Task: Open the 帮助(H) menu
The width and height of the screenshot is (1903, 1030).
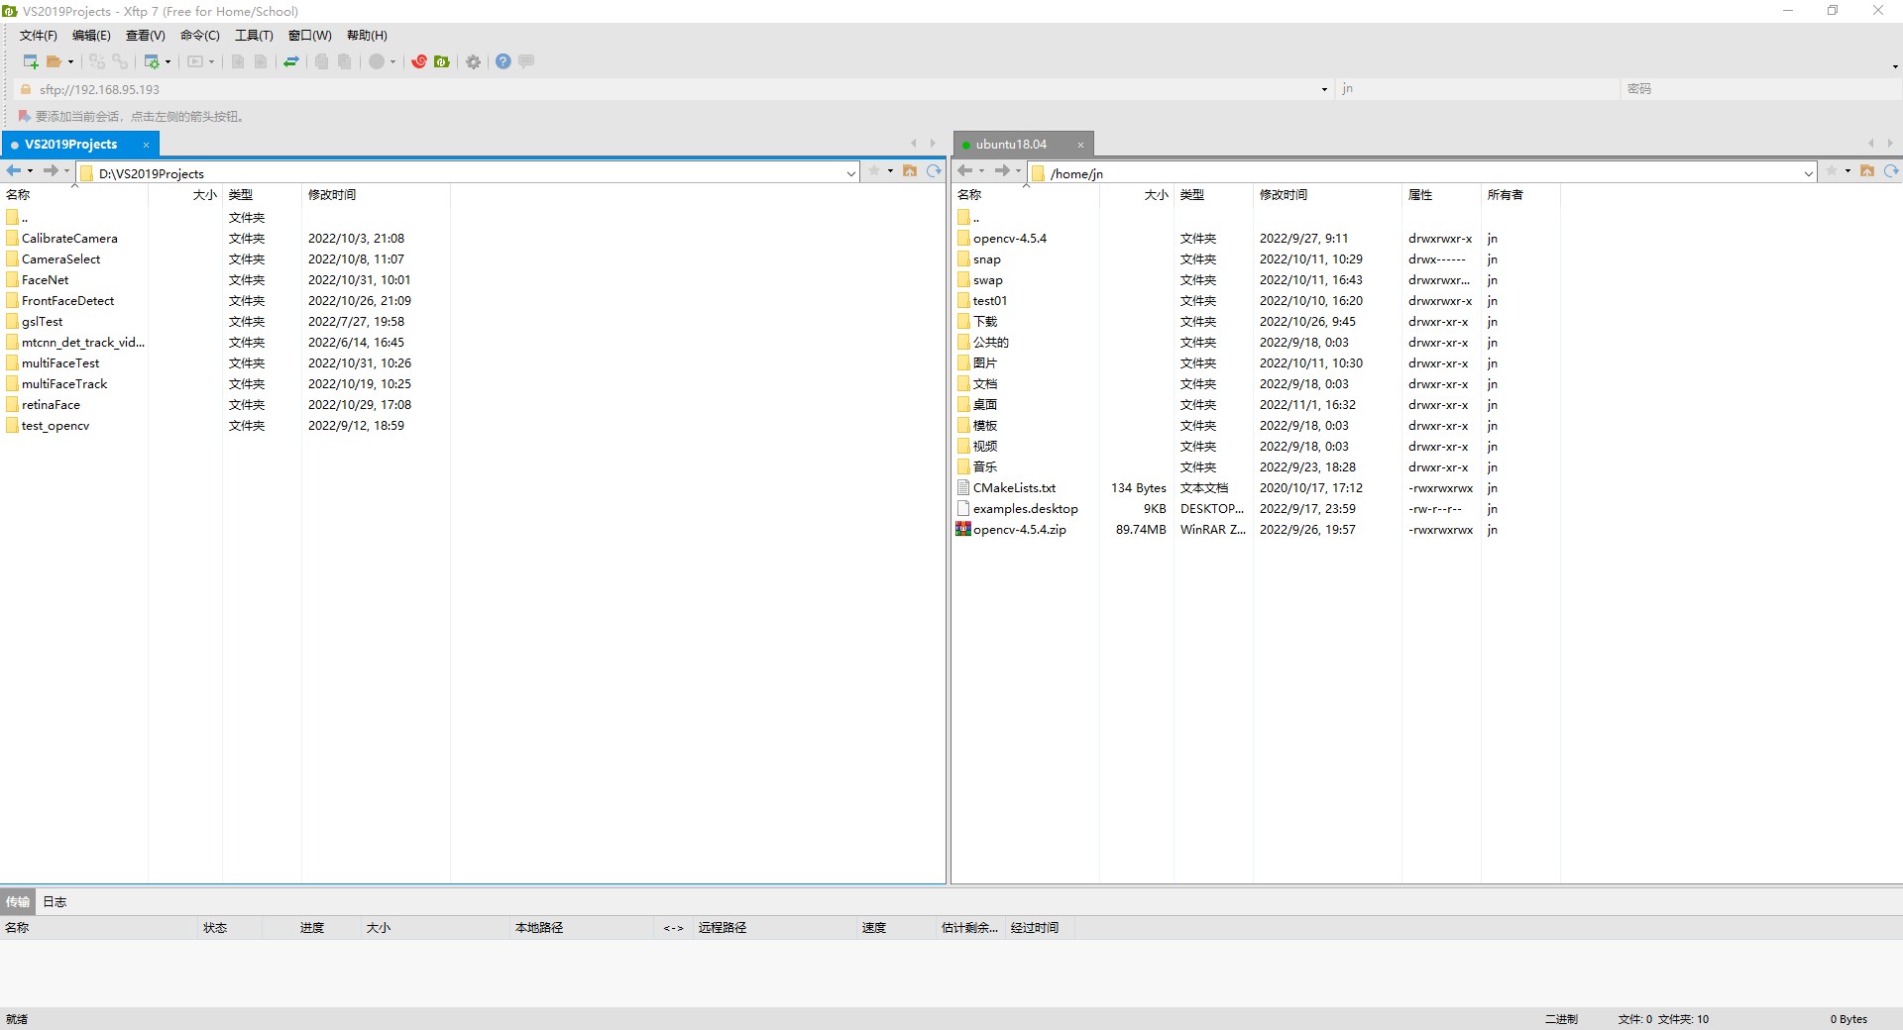Action: coord(367,35)
